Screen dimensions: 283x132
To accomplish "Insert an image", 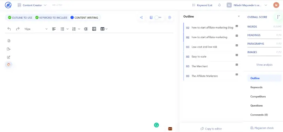I will click(x=94, y=29).
